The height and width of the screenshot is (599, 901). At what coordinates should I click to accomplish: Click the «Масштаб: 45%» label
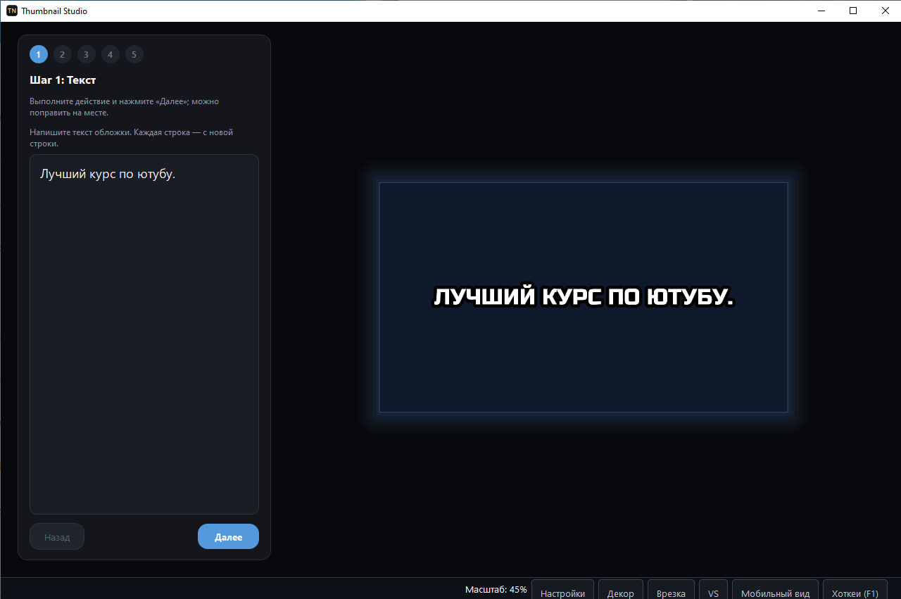click(496, 589)
